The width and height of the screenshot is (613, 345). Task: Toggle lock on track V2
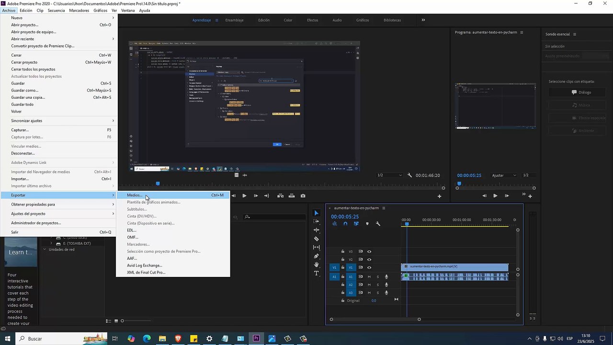click(x=343, y=259)
